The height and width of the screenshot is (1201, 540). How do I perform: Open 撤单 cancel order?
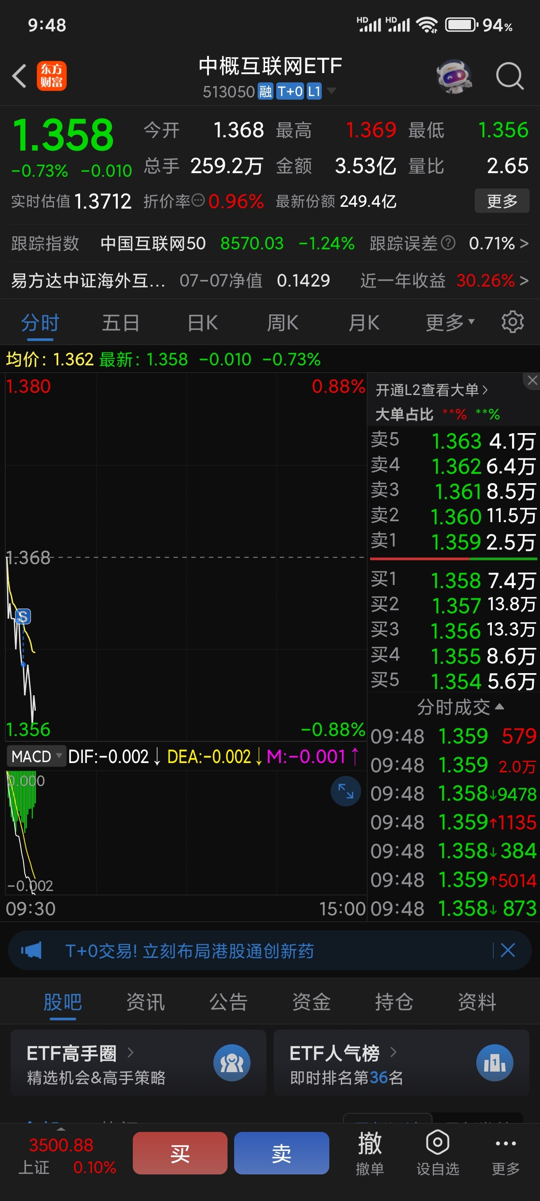[370, 1153]
